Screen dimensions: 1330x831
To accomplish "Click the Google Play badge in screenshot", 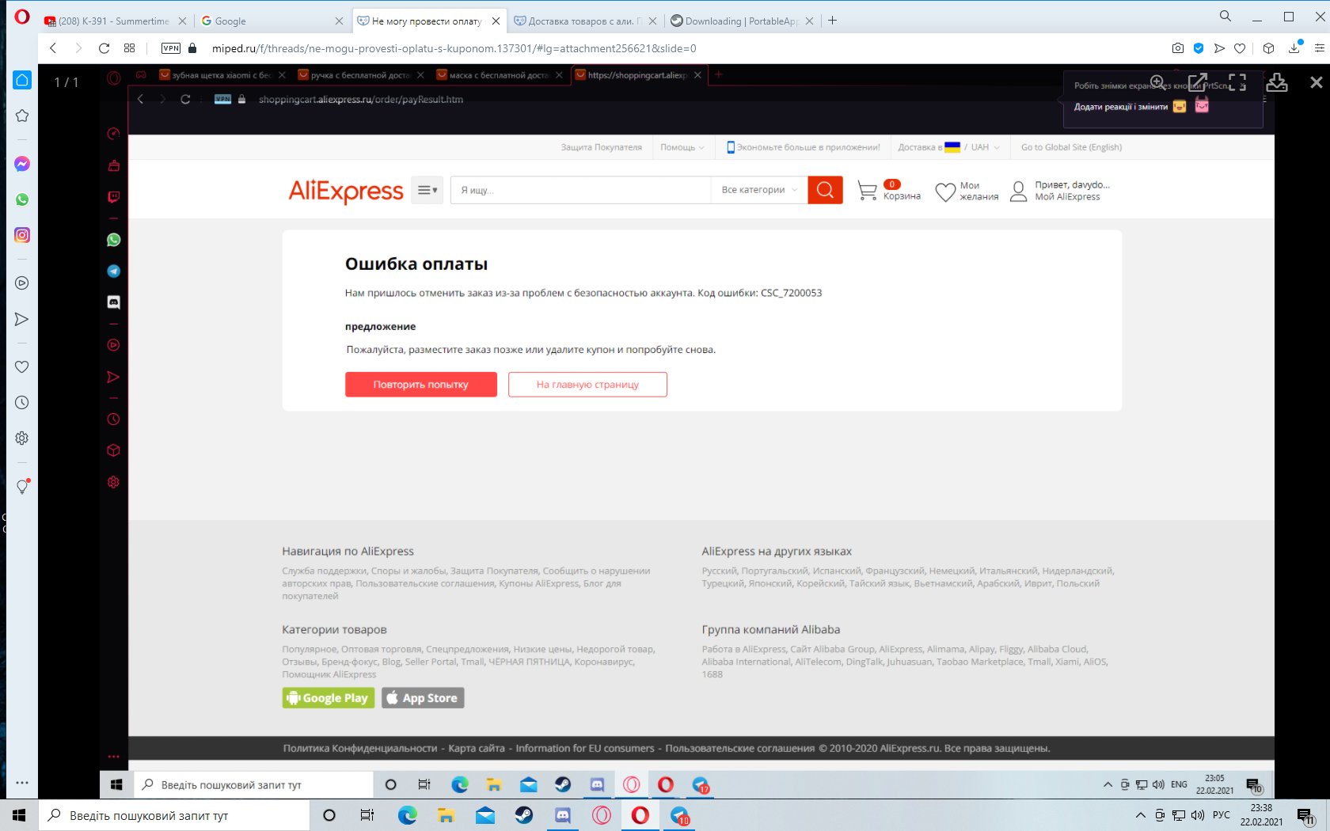I will 329,698.
